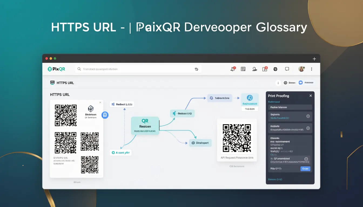Click the magnifier icon in search bar
Screen dimensions: 363x207
click(79, 69)
